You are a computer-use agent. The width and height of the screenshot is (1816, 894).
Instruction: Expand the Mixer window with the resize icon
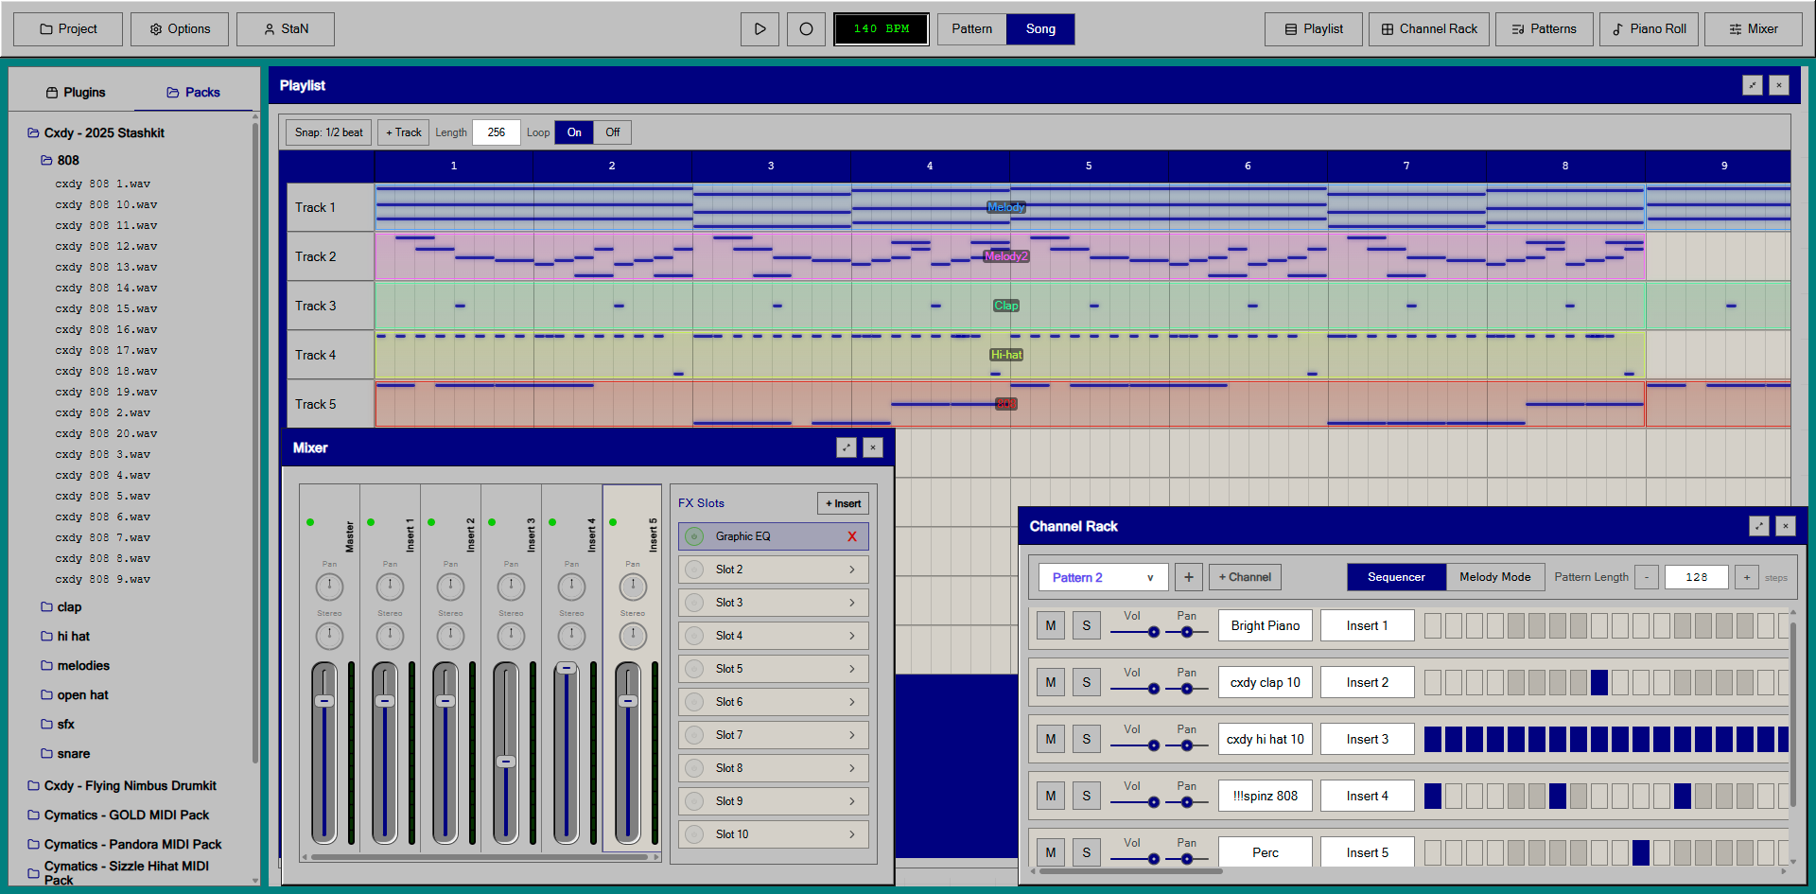[847, 447]
